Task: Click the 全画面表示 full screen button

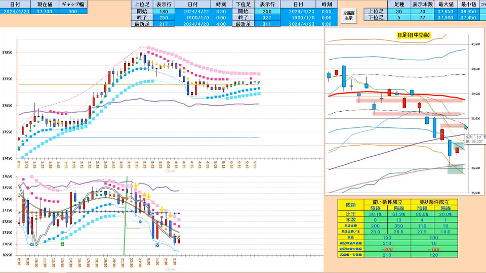Action: 349,15
